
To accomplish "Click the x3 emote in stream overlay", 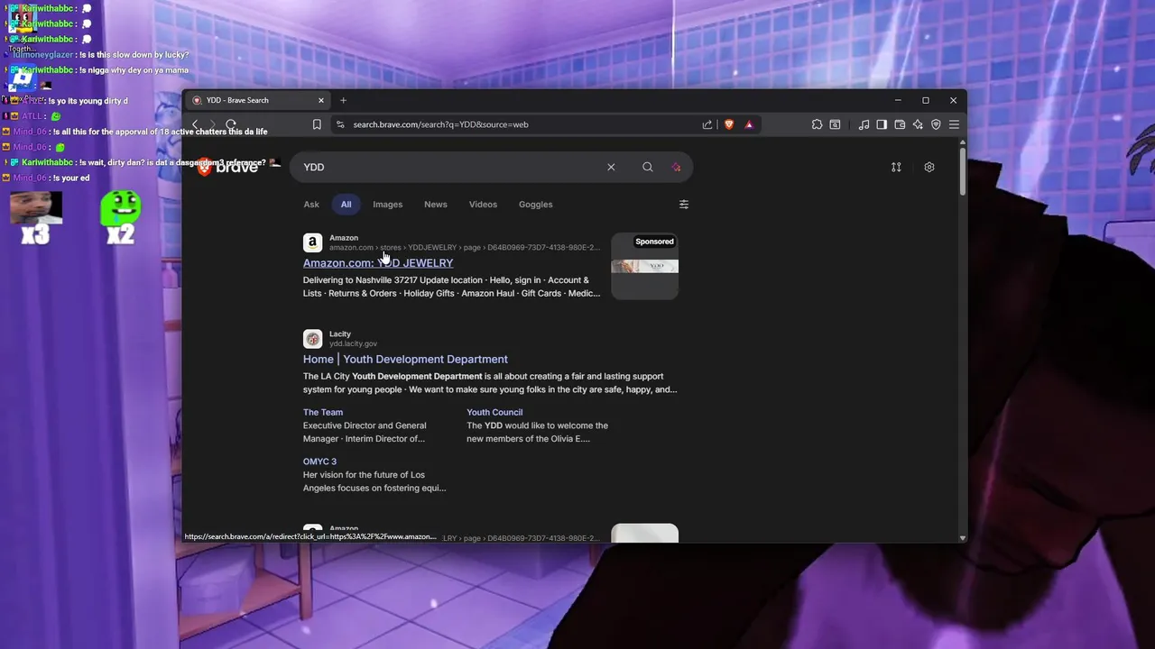I will 36,218.
